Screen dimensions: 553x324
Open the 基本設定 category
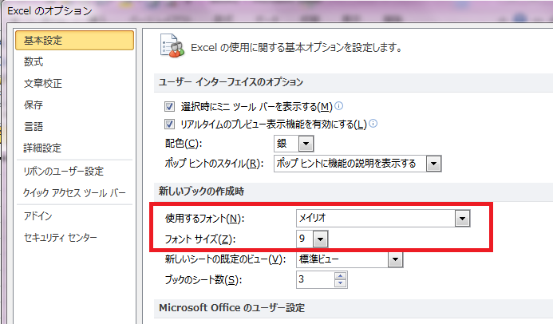coord(74,40)
